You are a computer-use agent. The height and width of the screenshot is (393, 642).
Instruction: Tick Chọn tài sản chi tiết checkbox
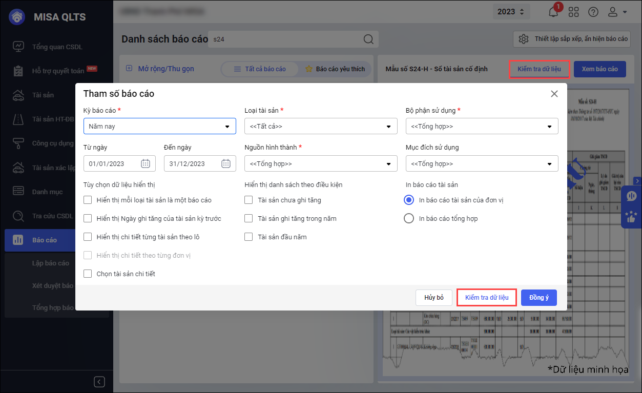click(88, 274)
